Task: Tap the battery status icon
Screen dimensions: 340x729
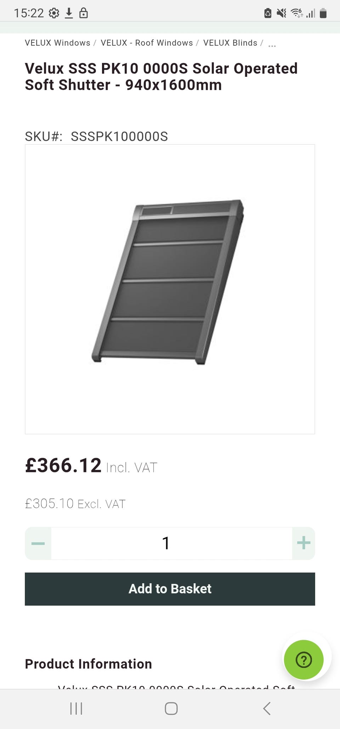Action: click(323, 13)
